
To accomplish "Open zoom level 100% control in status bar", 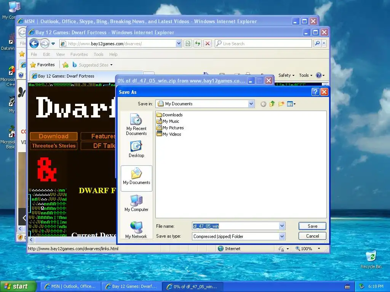I will 308,249.
